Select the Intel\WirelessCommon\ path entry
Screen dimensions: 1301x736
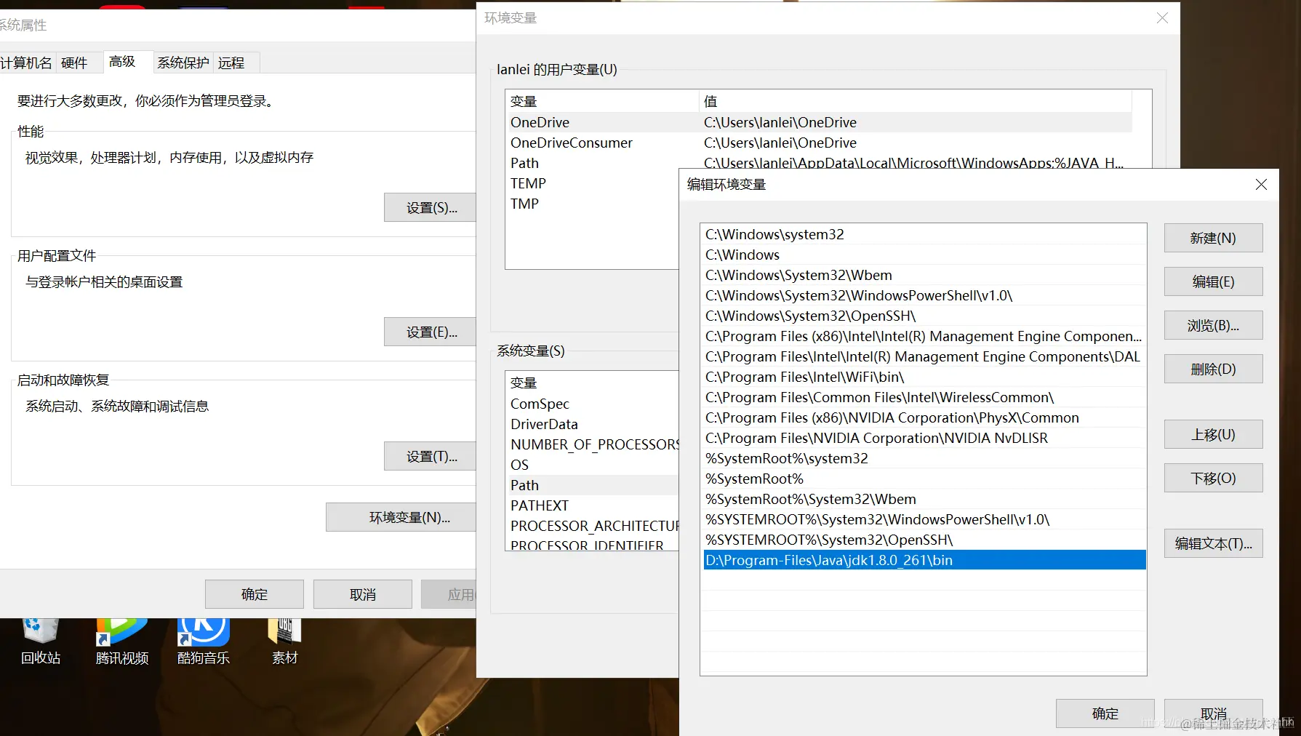click(924, 397)
